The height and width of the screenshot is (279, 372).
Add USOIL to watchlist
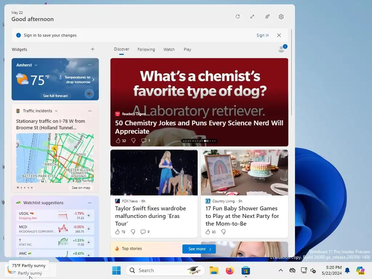89,215
